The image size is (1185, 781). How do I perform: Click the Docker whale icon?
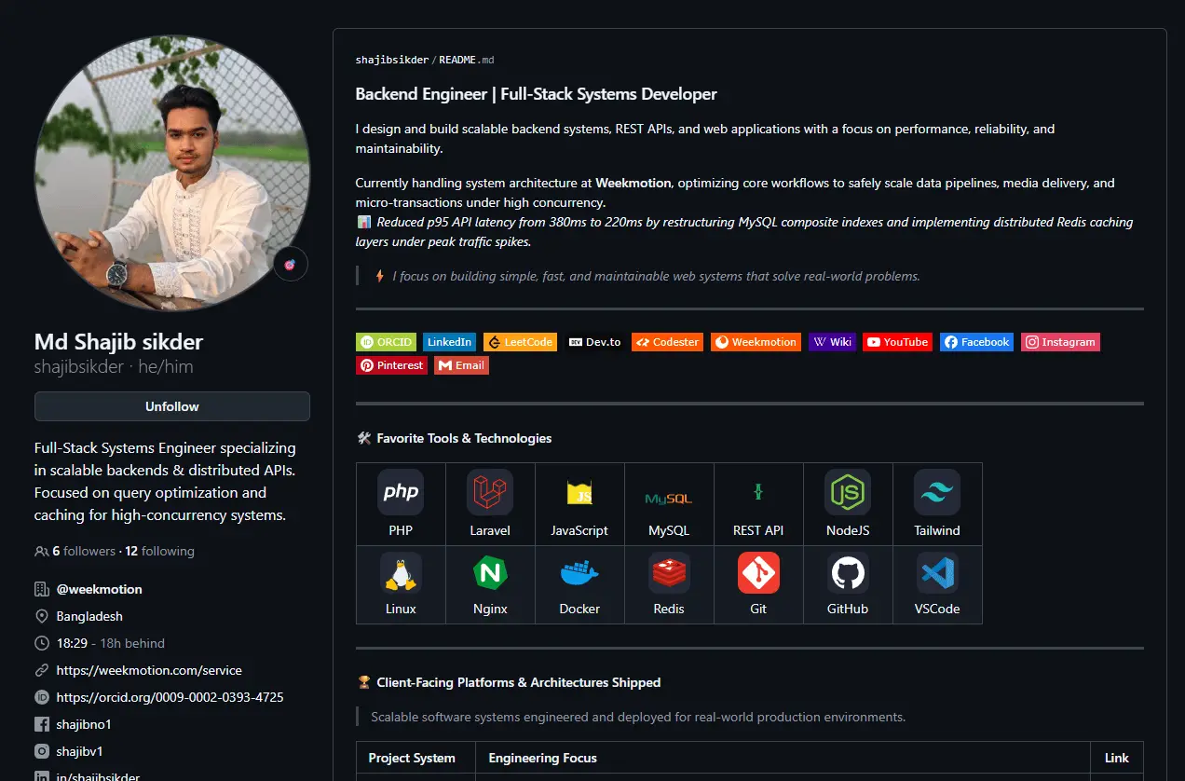click(x=579, y=572)
